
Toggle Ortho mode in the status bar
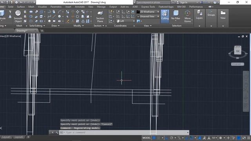166,138
